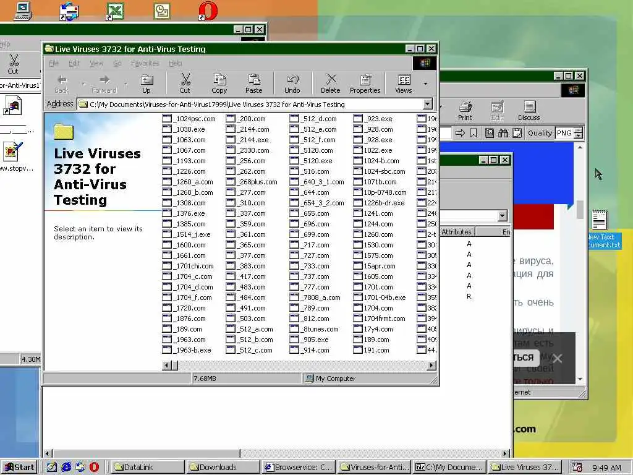Dismiss the dark popup with X in browser

[558, 358]
